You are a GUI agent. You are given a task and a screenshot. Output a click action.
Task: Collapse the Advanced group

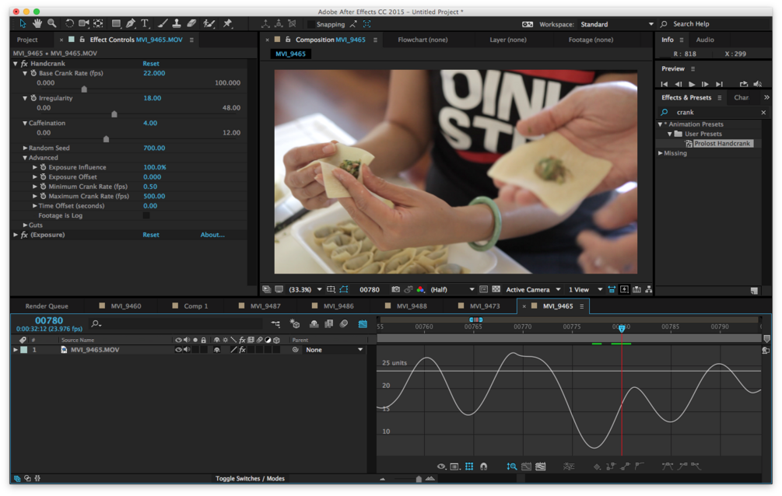click(25, 158)
